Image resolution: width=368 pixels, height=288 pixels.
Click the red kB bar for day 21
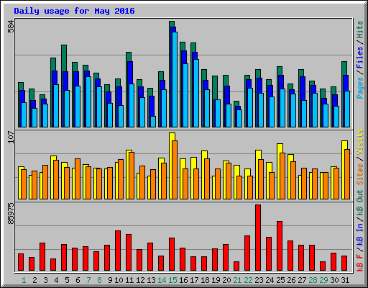[x=236, y=266]
